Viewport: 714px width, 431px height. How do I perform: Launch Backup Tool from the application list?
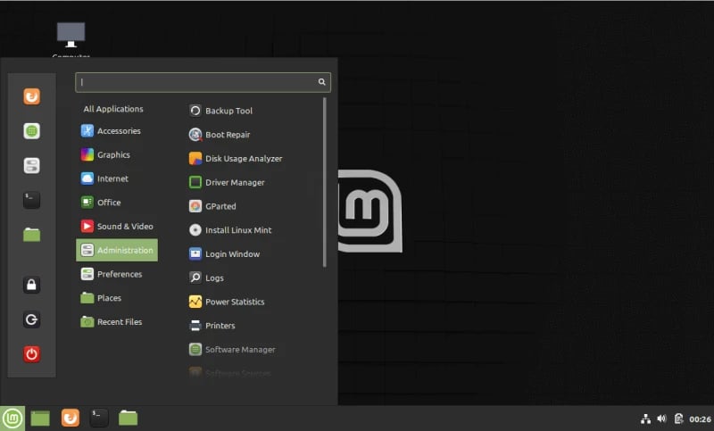(x=220, y=111)
